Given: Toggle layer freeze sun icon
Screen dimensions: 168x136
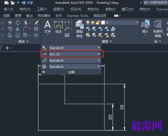Looking at the screenshot, I should pos(93,23).
